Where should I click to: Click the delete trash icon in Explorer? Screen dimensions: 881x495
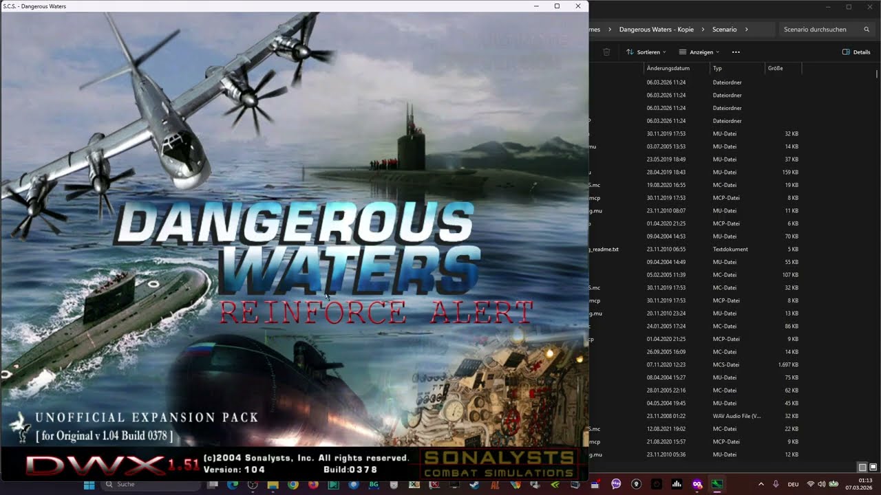[x=606, y=52]
